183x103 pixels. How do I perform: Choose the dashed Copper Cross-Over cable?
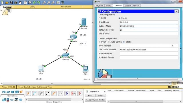click(47, 94)
